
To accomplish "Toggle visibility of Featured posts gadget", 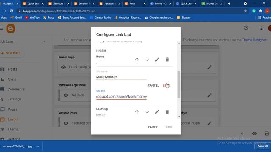I will coord(66,123).
